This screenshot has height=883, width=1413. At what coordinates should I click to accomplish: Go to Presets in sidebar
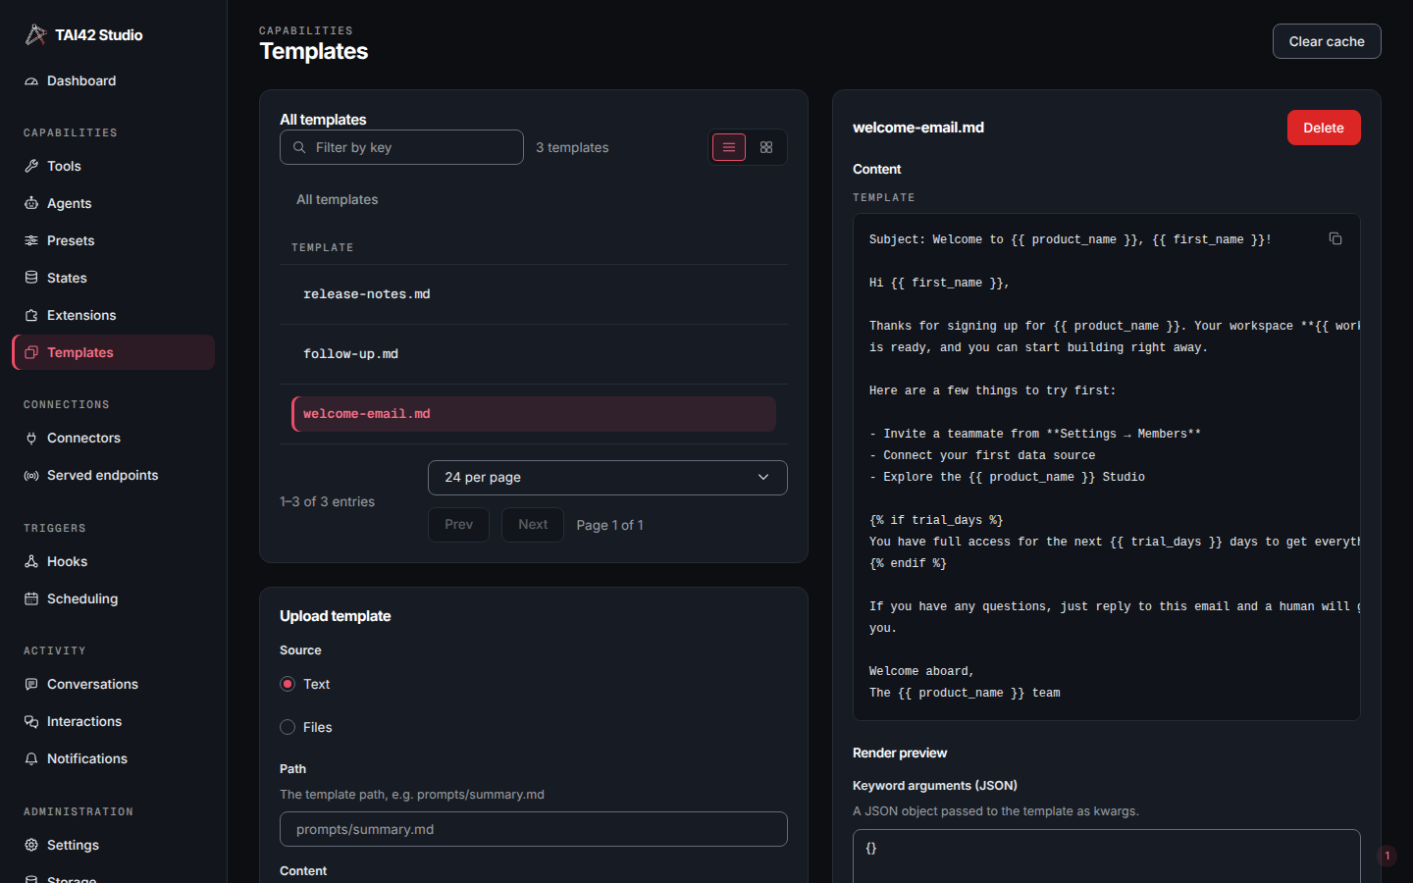pyautogui.click(x=113, y=240)
